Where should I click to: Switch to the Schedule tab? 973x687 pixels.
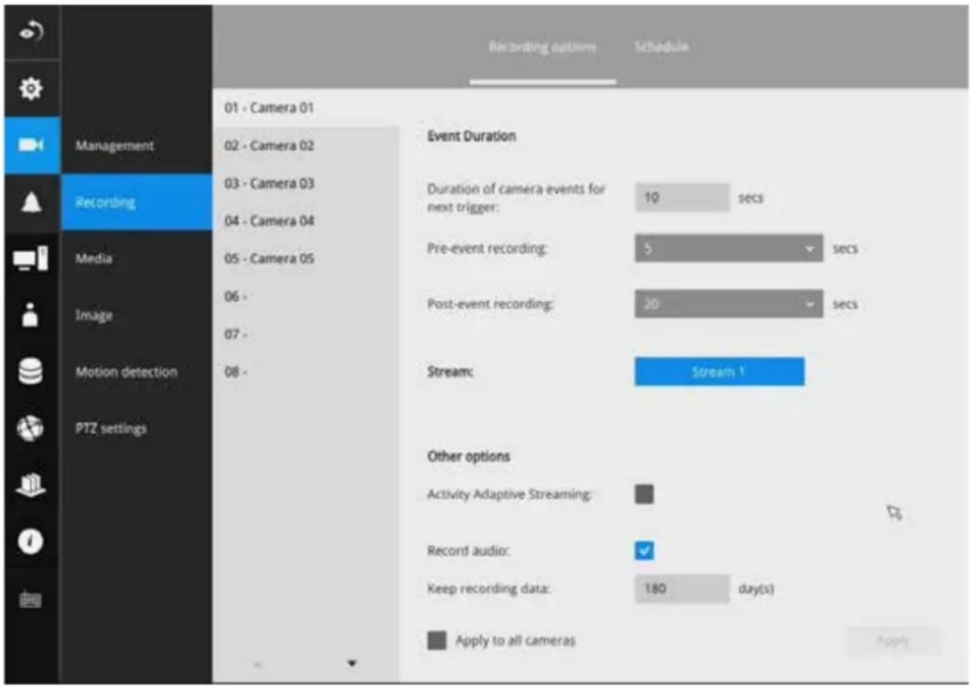[662, 46]
